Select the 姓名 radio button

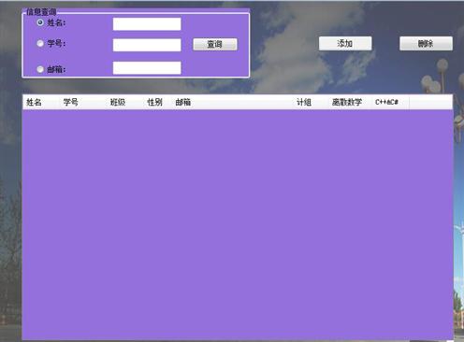(x=40, y=22)
